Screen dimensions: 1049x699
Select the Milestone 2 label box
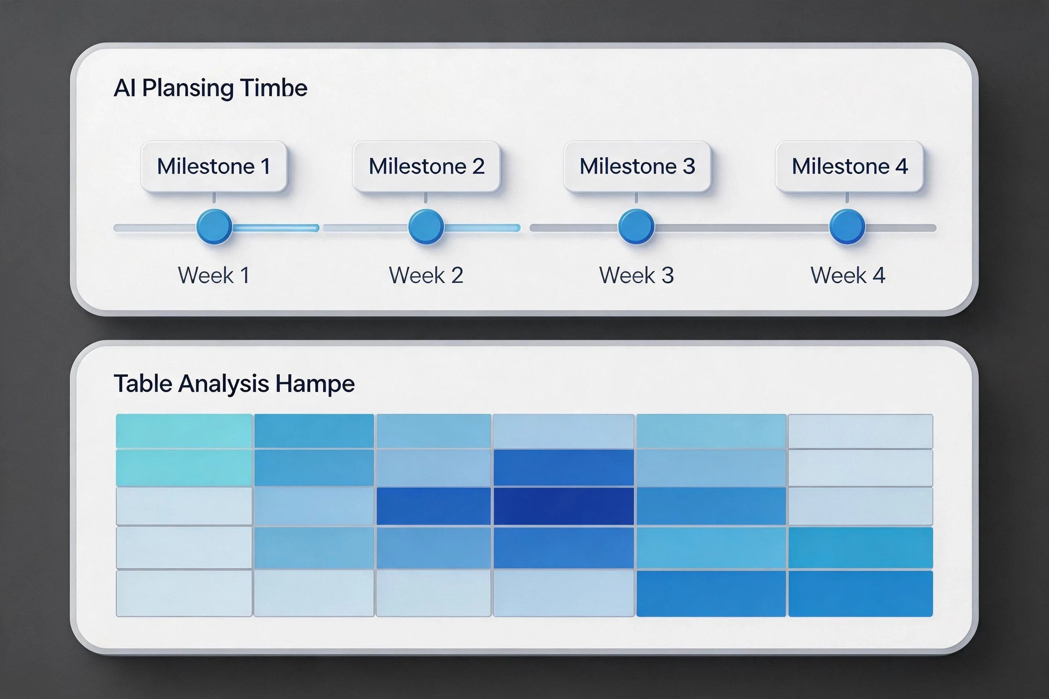[x=426, y=166]
